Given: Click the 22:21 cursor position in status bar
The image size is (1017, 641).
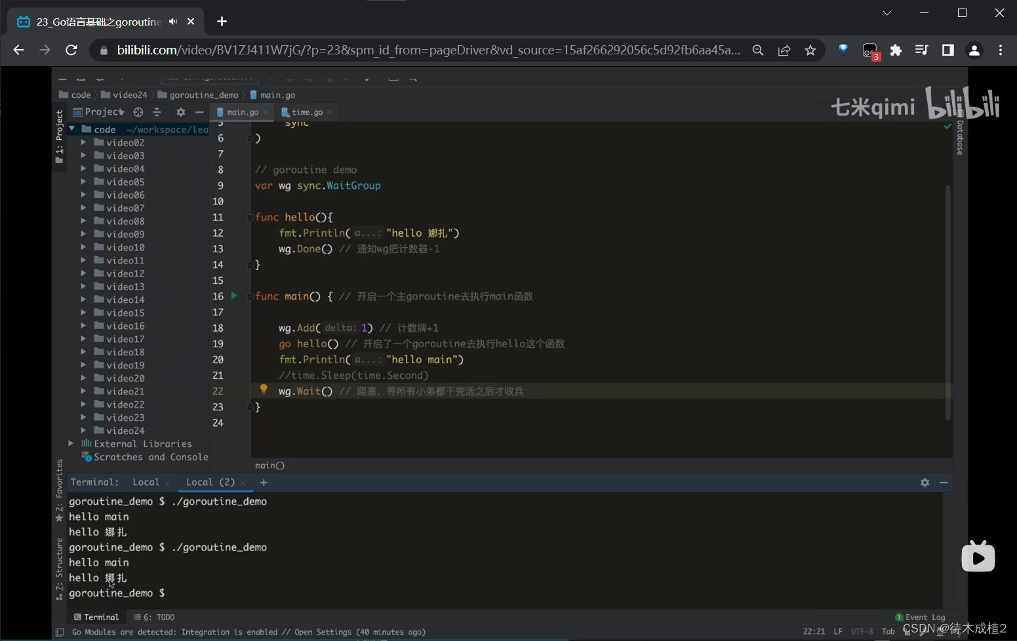Looking at the screenshot, I should [814, 632].
